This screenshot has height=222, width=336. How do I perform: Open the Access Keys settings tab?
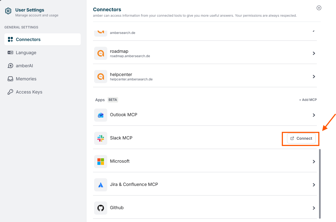pyautogui.click(x=42, y=92)
